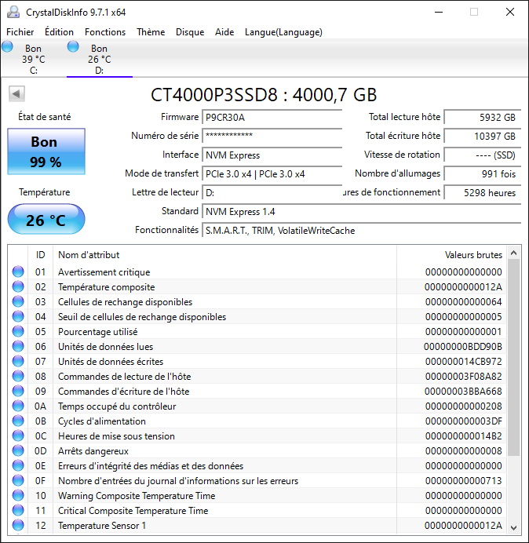Click status orb for Pourcentage utilisé row
This screenshot has width=529, height=543.
pyautogui.click(x=18, y=331)
